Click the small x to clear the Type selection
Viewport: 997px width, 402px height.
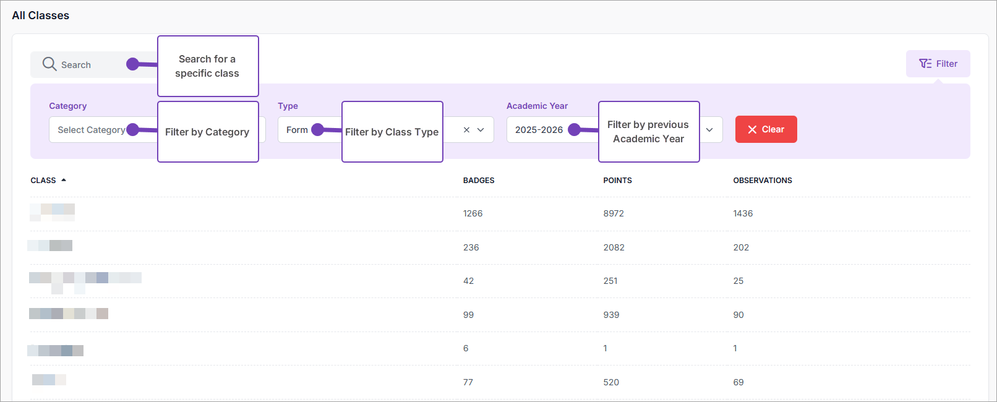[x=466, y=130]
